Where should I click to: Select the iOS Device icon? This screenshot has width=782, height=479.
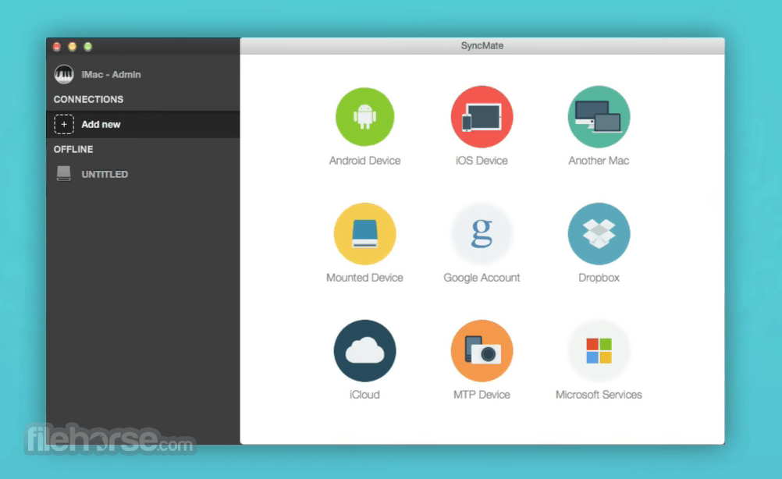click(x=482, y=117)
